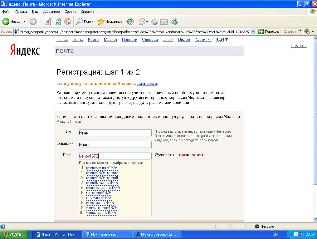
Task: Open the Словари link
Action: [150, 39]
